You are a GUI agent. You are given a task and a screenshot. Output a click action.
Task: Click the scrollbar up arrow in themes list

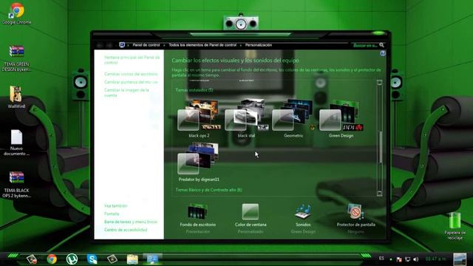380,82
